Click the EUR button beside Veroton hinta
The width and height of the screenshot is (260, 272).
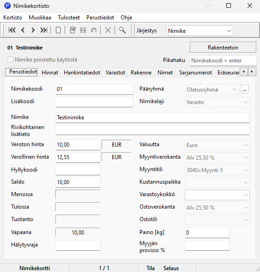[x=116, y=144]
